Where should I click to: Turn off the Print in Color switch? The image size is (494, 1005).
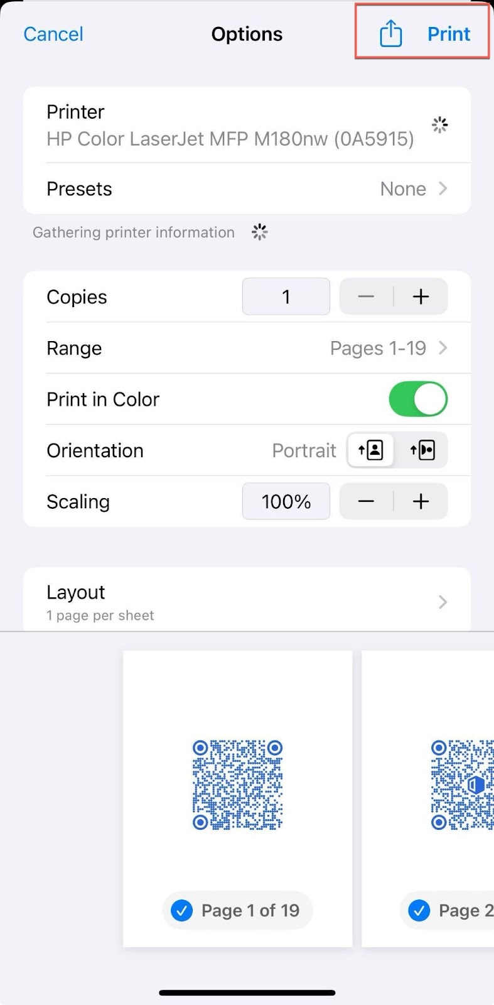tap(418, 399)
